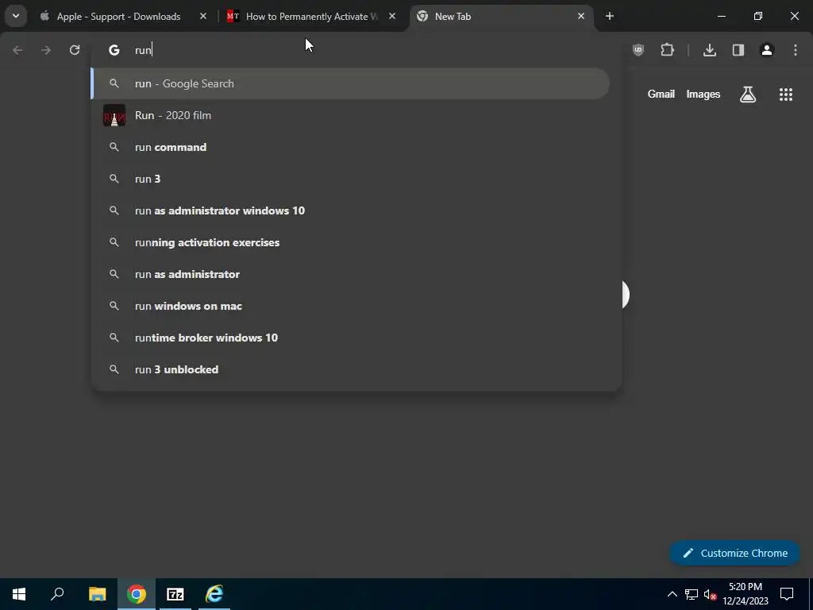
Task: Close the Apple Support Downloads tab
Action: (x=203, y=16)
